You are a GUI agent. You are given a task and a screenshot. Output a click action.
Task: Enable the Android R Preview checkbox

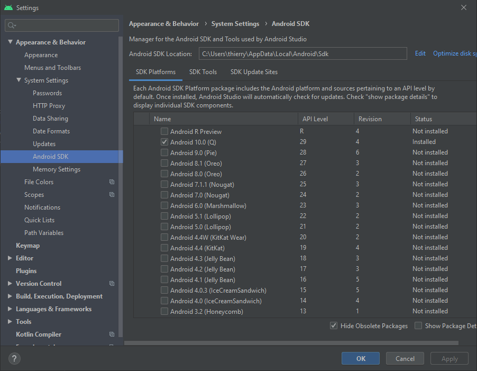[x=164, y=131]
